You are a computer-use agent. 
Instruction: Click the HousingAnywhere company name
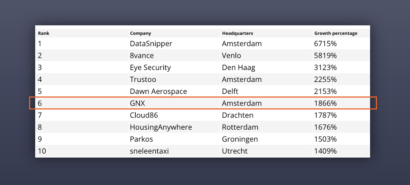pyautogui.click(x=161, y=127)
